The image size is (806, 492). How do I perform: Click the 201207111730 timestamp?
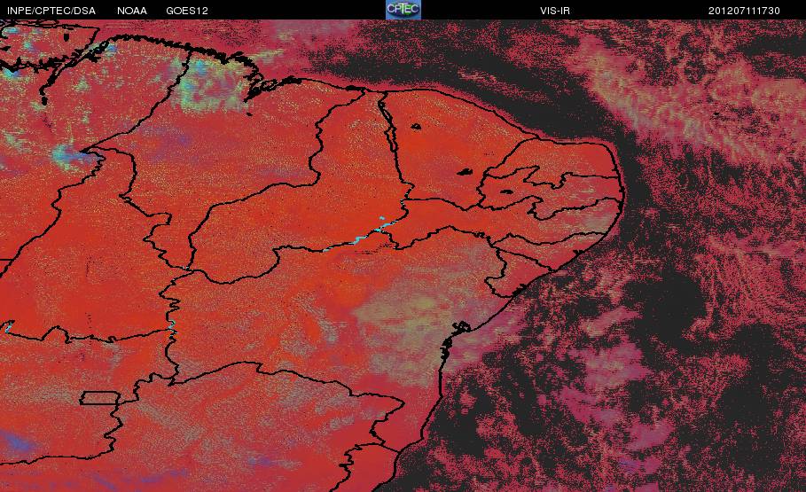click(x=744, y=11)
